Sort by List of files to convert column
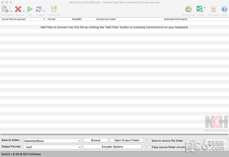 tap(23, 19)
